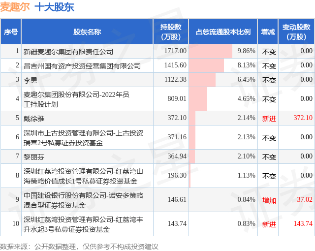Click red change value 37.02
The width and height of the screenshot is (315, 251).
coord(305,200)
